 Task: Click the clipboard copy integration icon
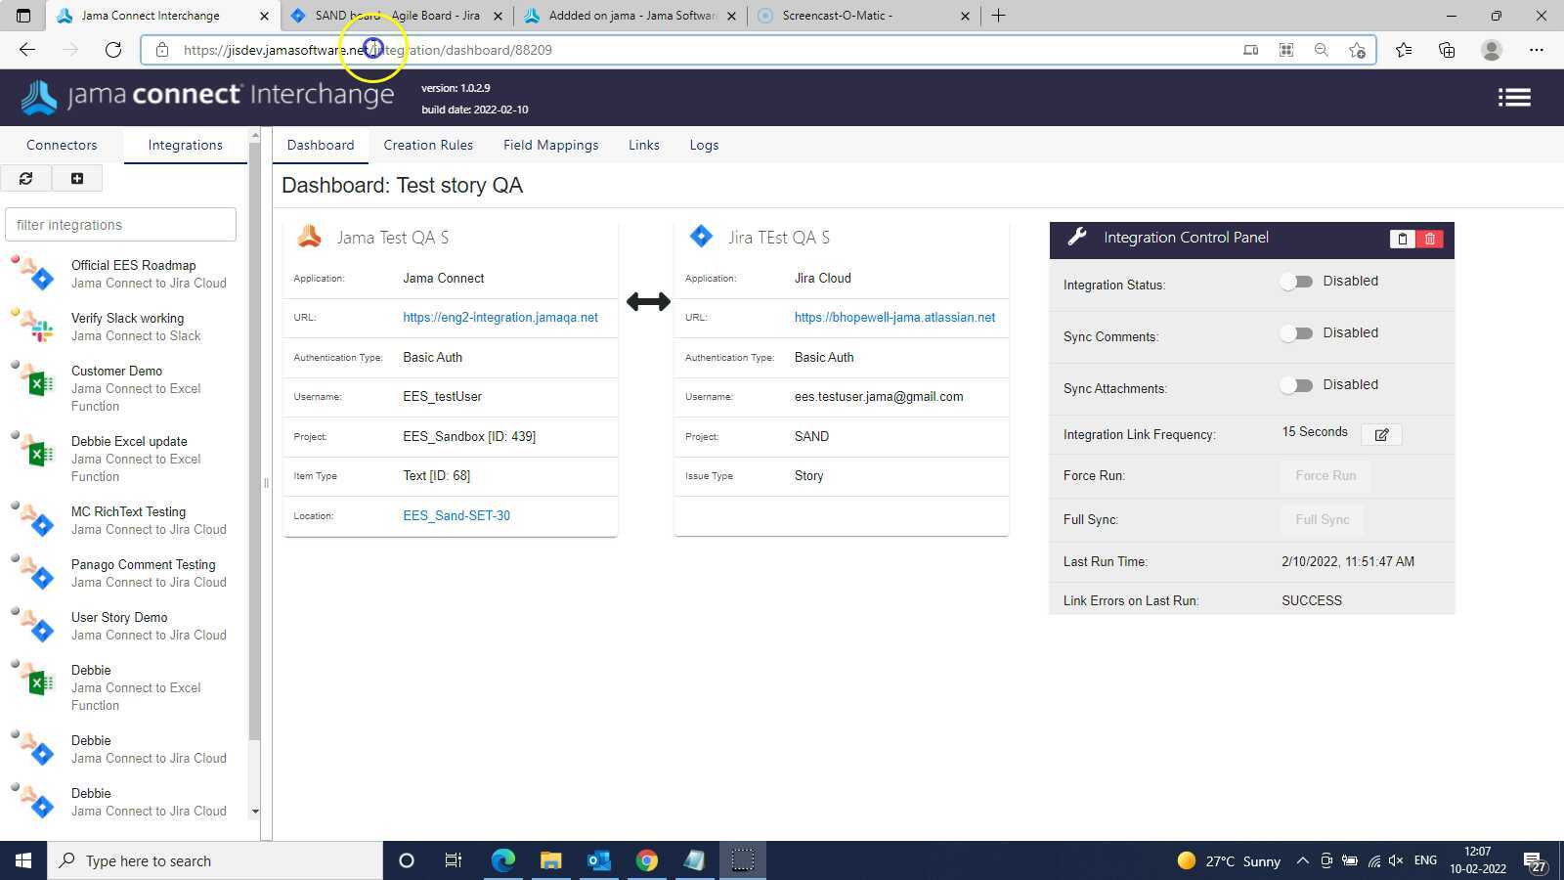1402,239
